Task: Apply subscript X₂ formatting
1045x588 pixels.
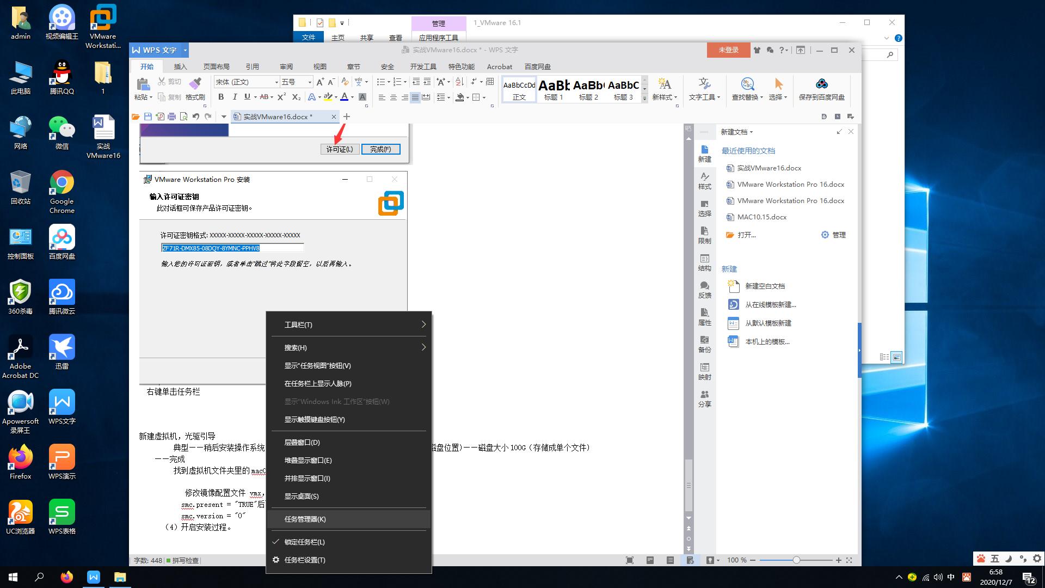Action: point(296,98)
